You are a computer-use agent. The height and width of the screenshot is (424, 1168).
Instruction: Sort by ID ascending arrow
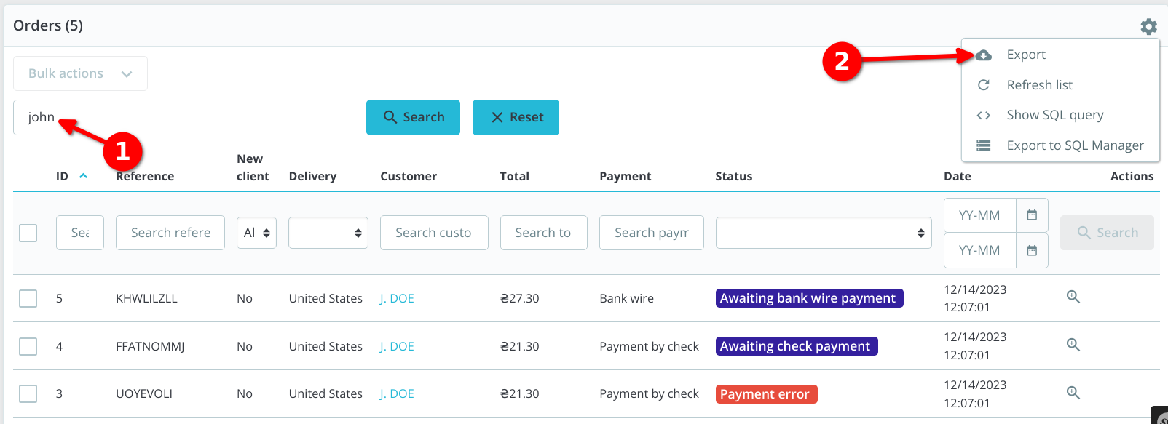(x=83, y=176)
